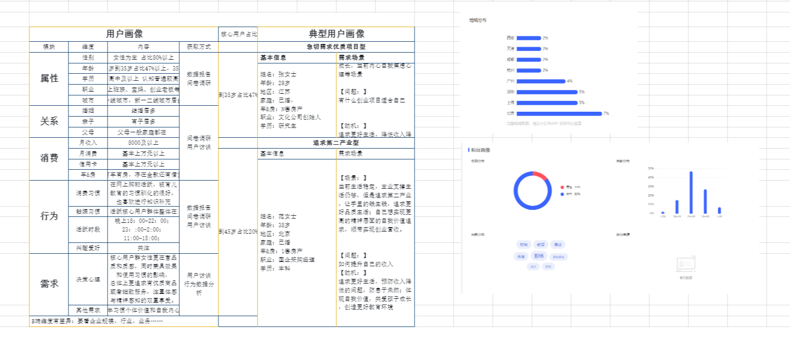
Task: Select the 消费习惯 dimension cell
Action: [89, 193]
